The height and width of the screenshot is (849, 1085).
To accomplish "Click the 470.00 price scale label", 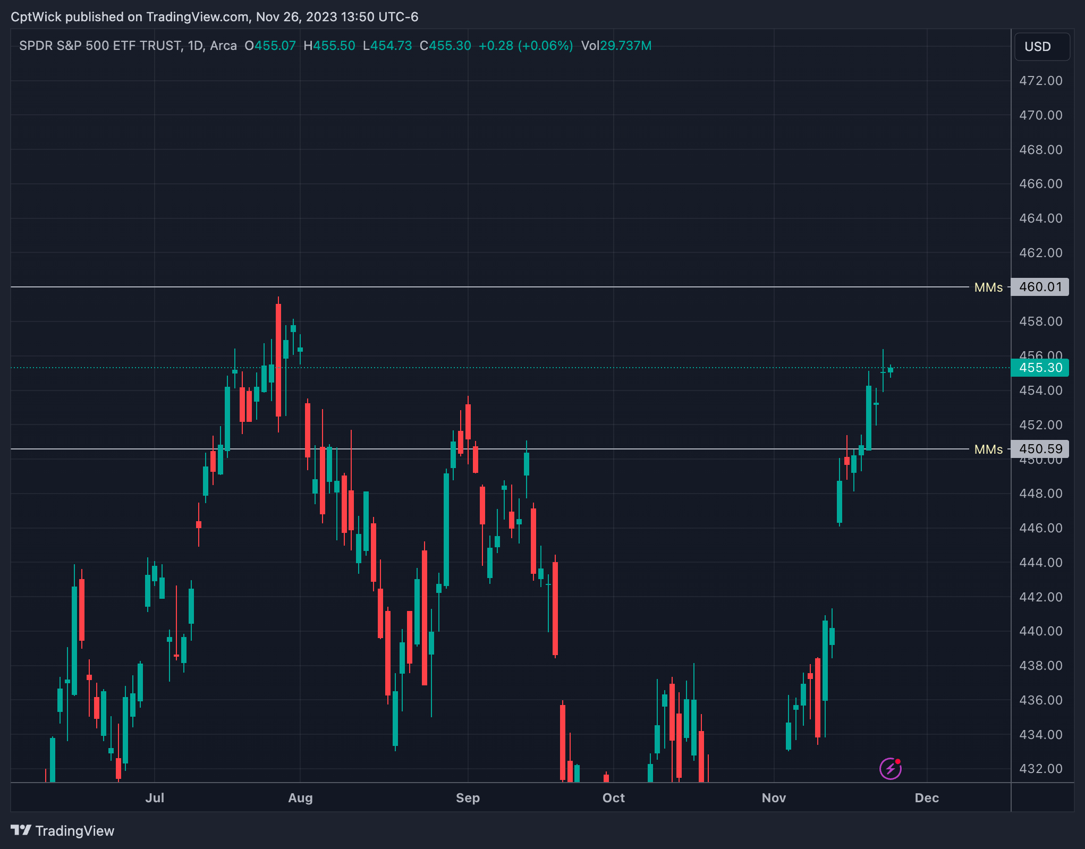I will pos(1041,115).
